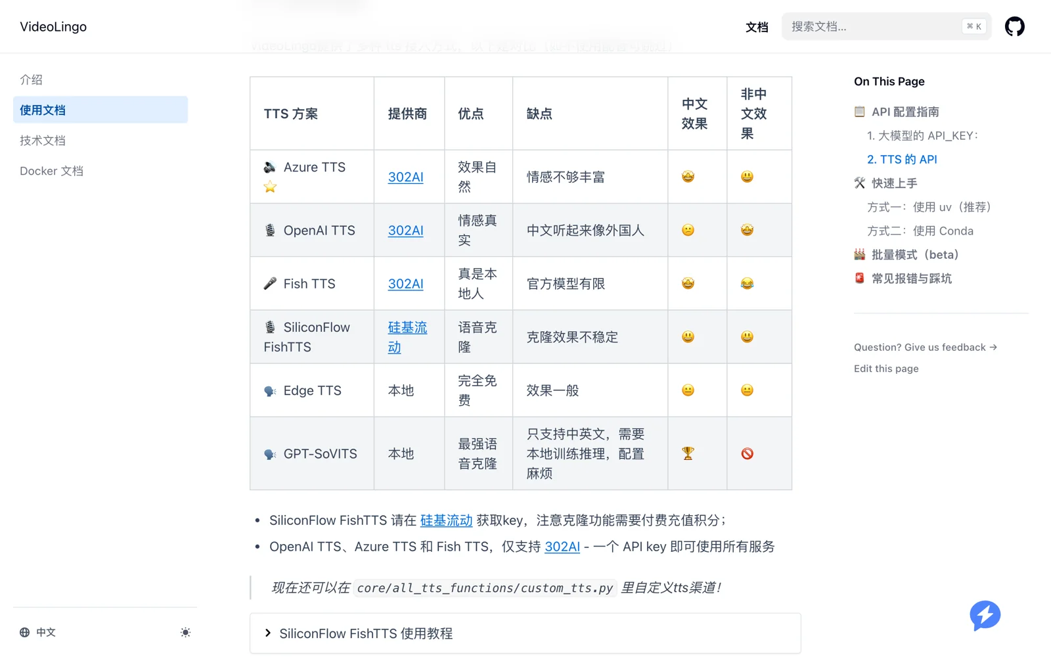Click the star icon under Azure TTS
Screen dimensions: 1051x657
click(270, 187)
